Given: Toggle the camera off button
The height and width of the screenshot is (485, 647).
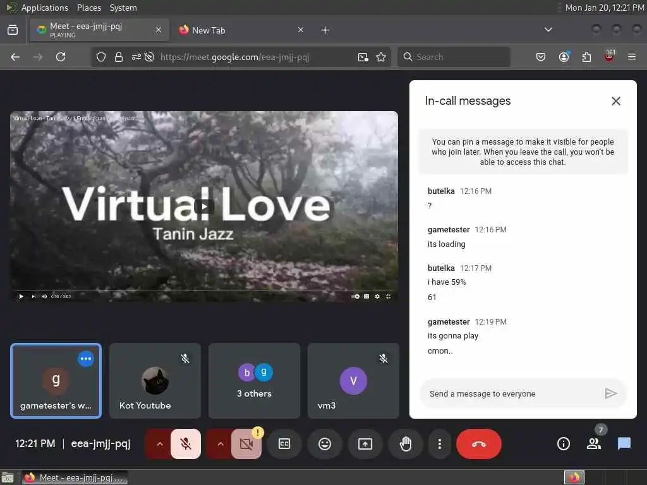Looking at the screenshot, I should [x=246, y=444].
